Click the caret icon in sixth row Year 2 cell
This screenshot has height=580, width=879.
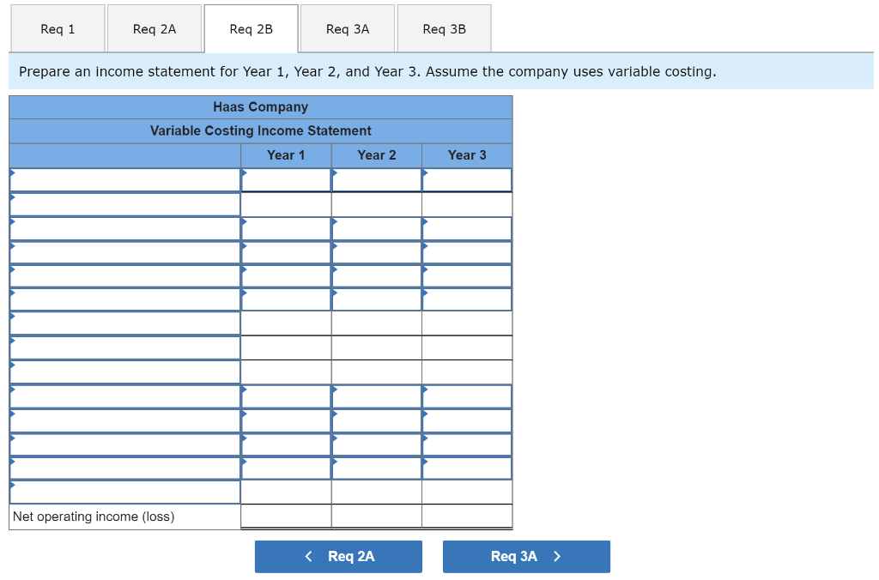(336, 294)
